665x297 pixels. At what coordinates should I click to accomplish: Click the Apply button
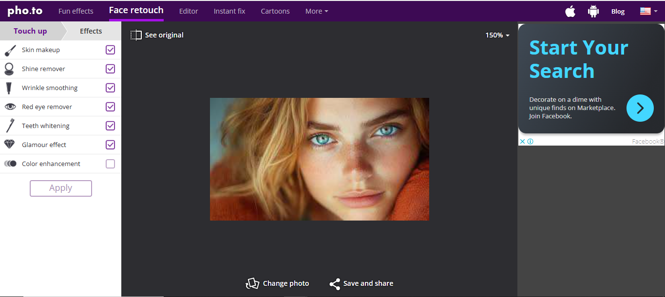pos(60,188)
